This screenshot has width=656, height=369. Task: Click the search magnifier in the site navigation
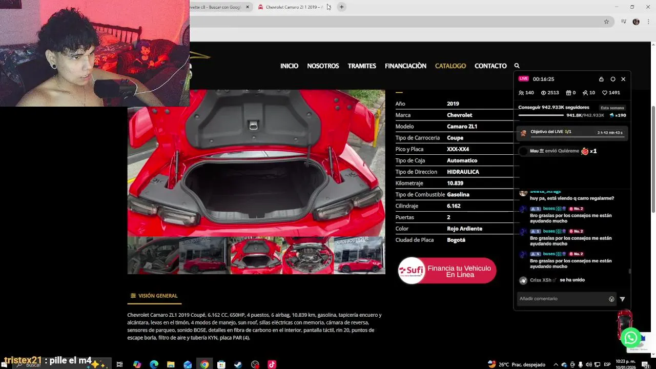517,66
